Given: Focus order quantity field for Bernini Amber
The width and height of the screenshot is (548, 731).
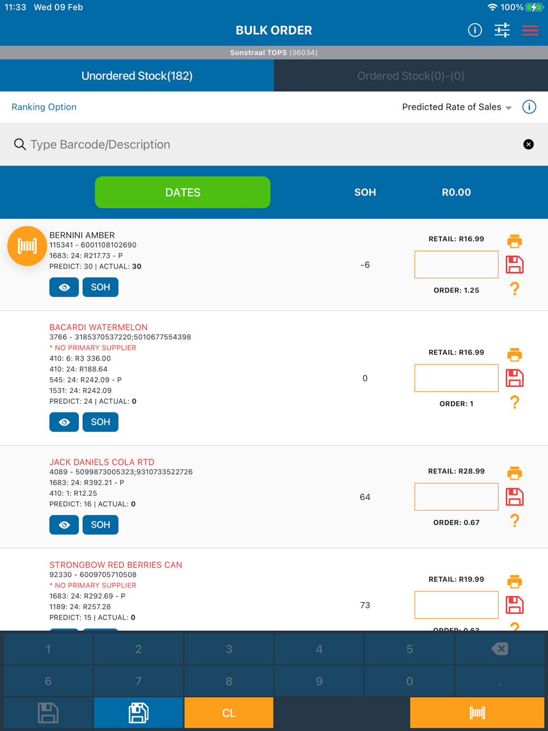Looking at the screenshot, I should [x=456, y=265].
